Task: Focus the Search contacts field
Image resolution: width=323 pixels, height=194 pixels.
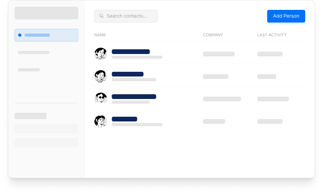Action: coord(126,16)
